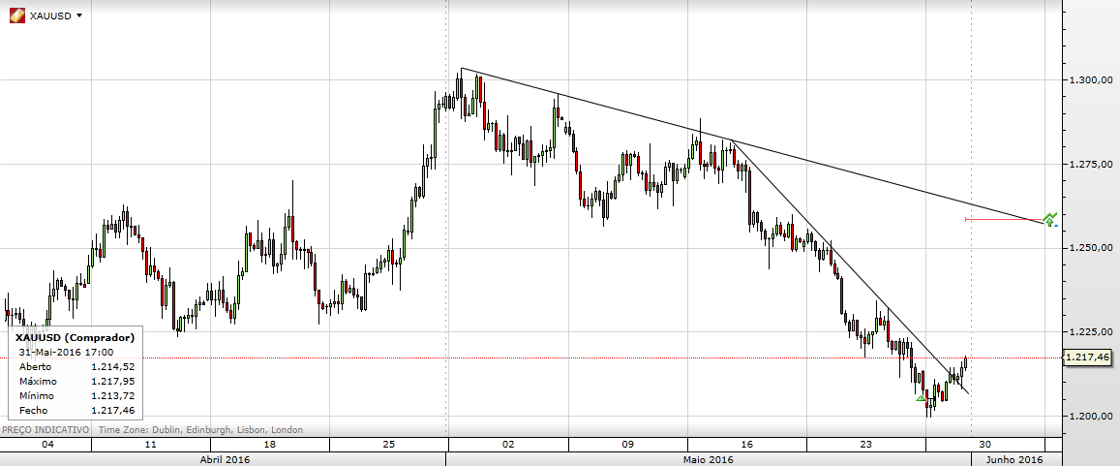The width and height of the screenshot is (1120, 466).
Task: Click the gold bar XAUUSD instrument icon
Action: pos(17,16)
